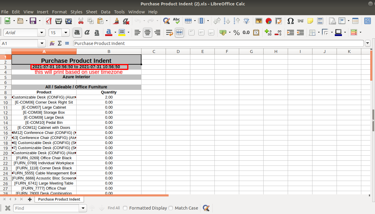Click Merge and Center Cells icon
The height and width of the screenshot is (214, 375).
(x=179, y=32)
